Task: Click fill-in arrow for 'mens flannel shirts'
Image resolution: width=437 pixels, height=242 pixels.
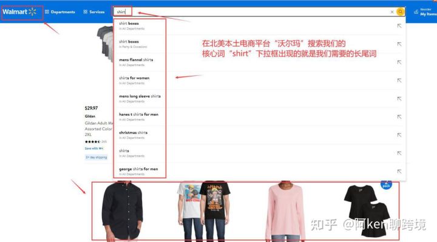Action: (x=399, y=62)
